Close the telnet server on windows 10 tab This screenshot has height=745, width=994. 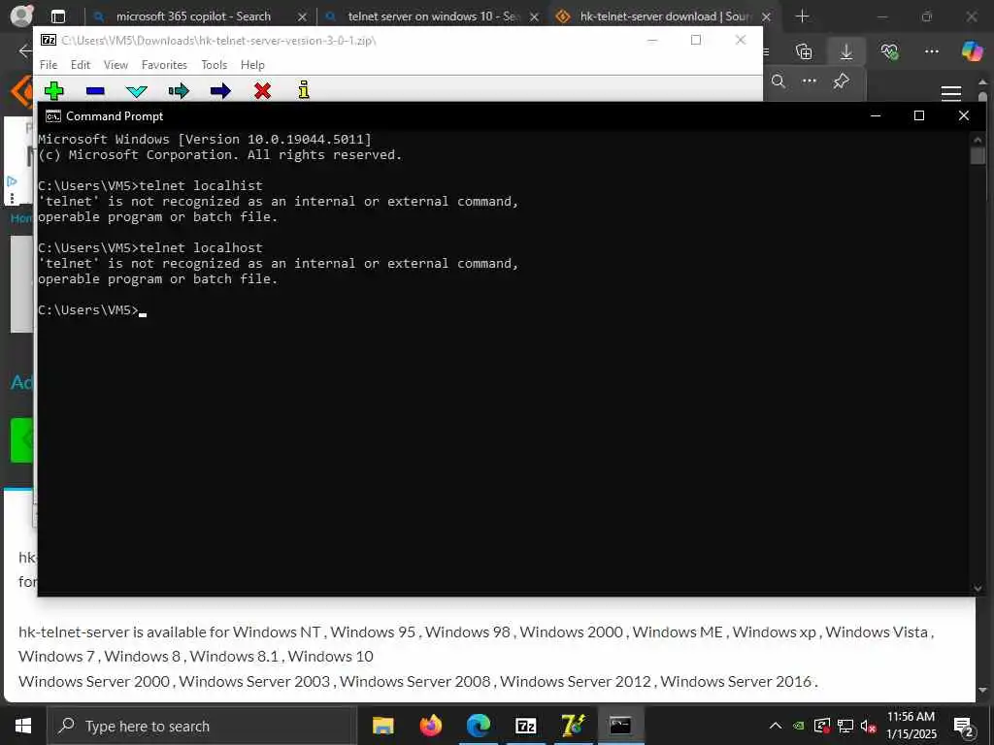535,17
